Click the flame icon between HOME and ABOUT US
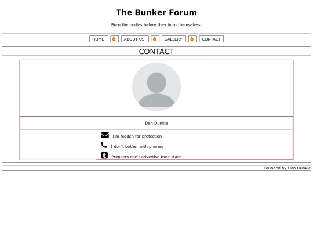The height and width of the screenshot is (235, 313). [x=114, y=39]
